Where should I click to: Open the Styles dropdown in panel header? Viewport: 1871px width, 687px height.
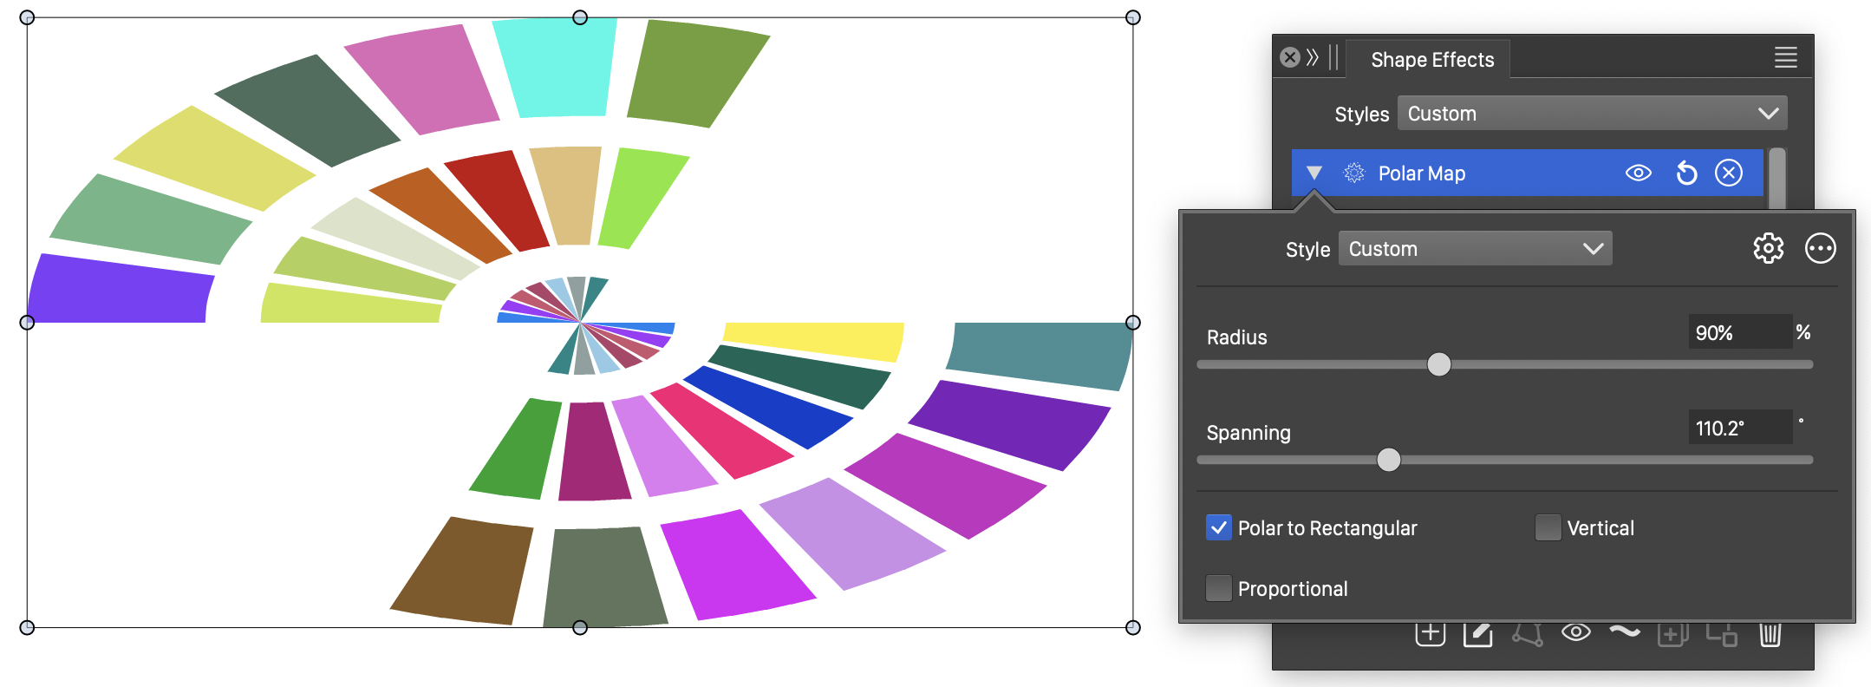[1592, 114]
